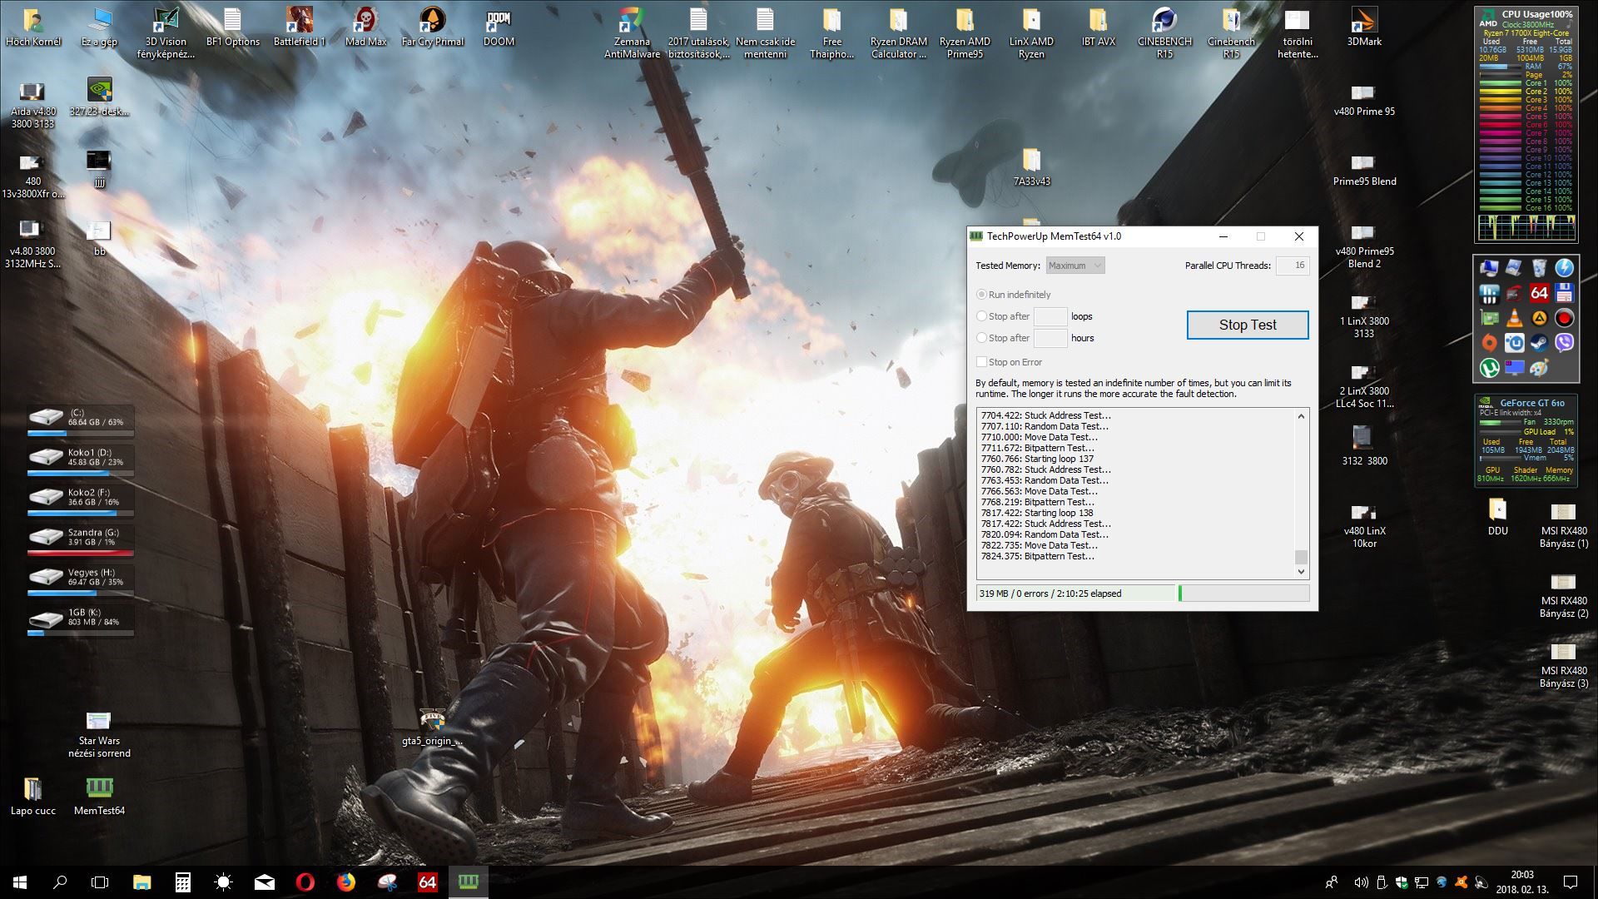Open the DOOM desktop shortcut
Image resolution: width=1598 pixels, height=899 pixels.
pos(499,27)
